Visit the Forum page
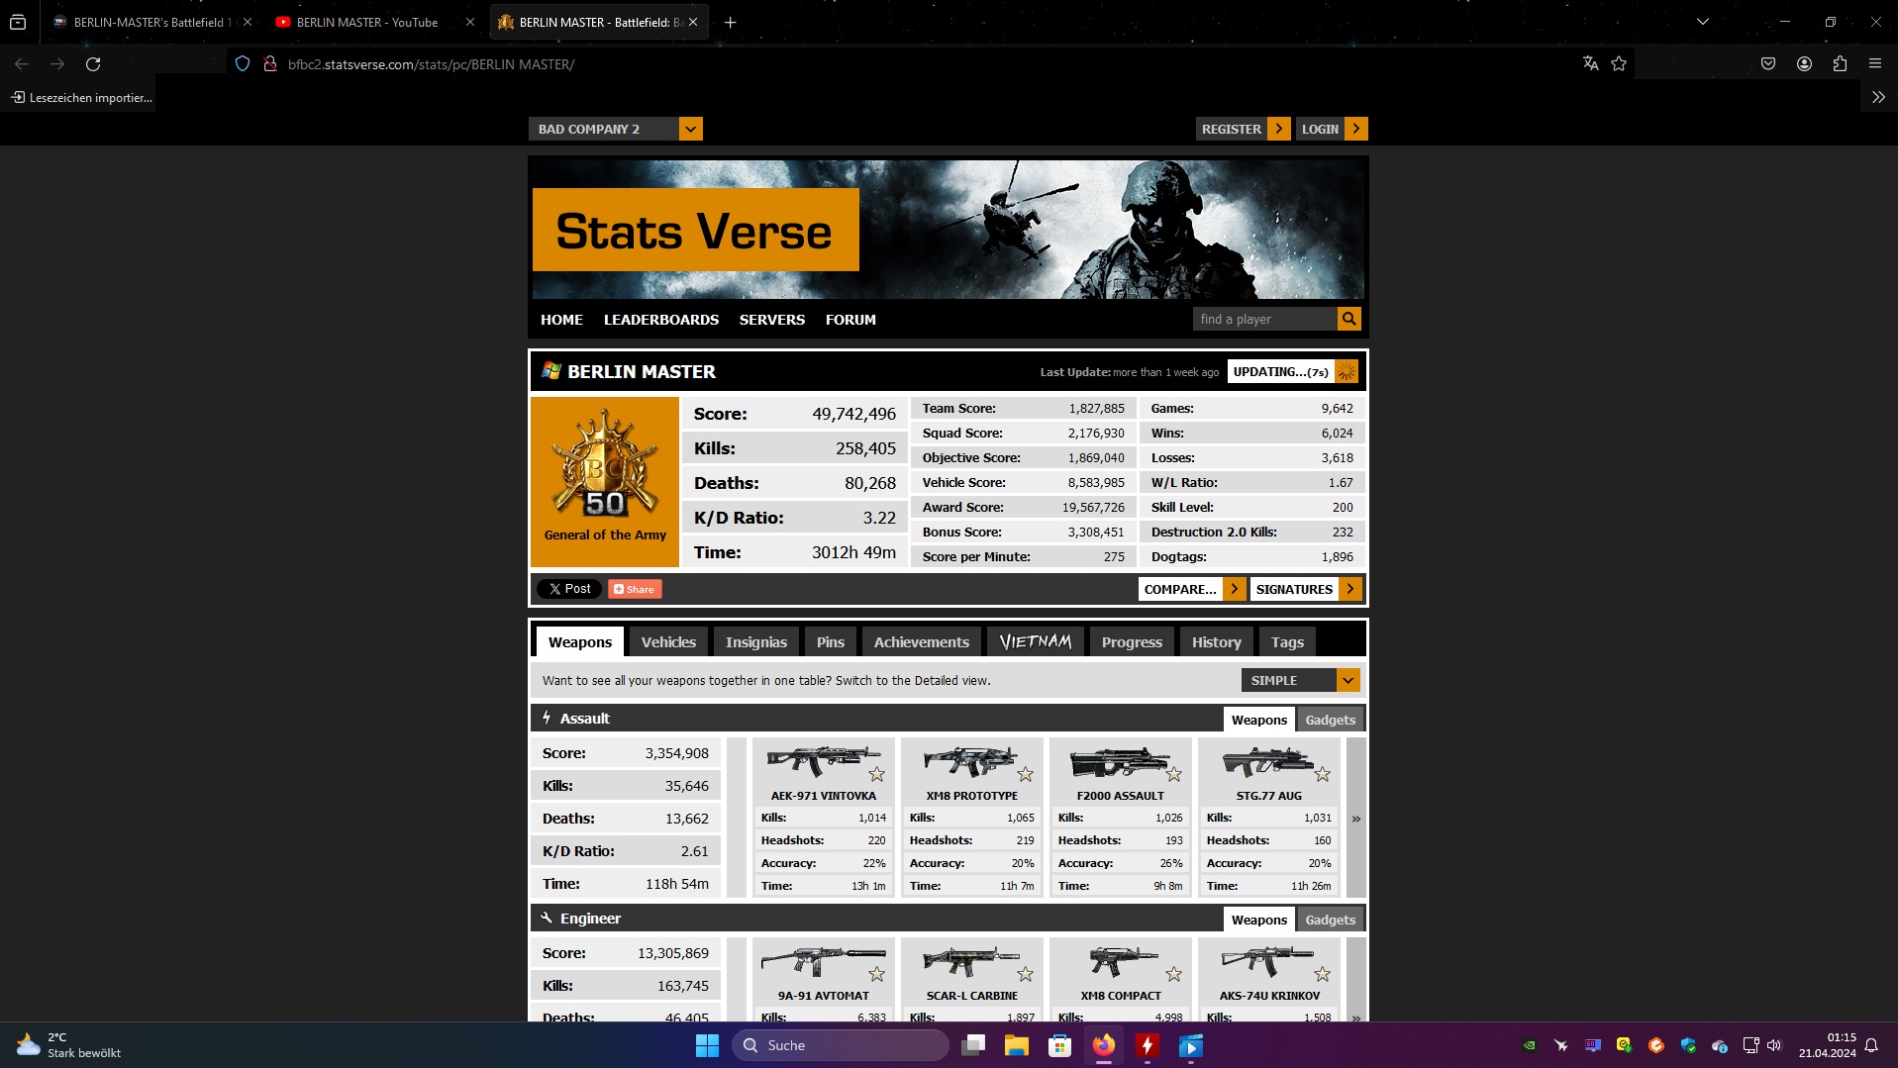 [x=850, y=320]
